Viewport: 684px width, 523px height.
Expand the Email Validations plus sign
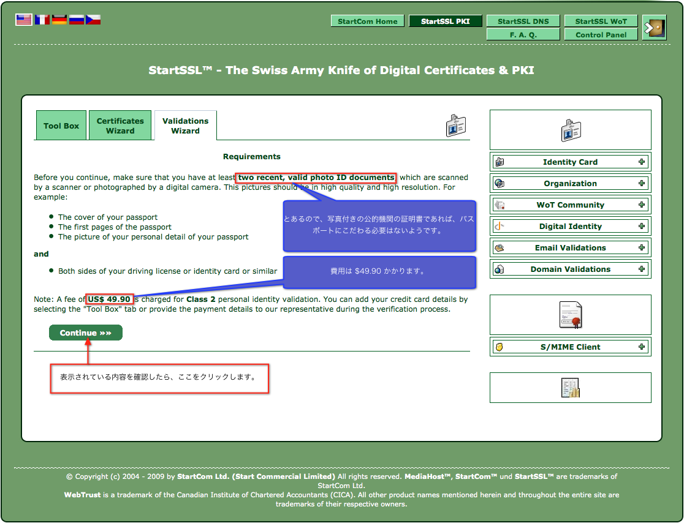[641, 247]
